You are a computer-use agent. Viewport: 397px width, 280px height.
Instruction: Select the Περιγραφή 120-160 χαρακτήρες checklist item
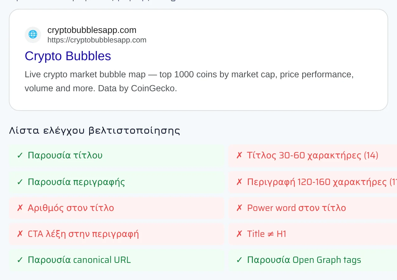click(313, 182)
